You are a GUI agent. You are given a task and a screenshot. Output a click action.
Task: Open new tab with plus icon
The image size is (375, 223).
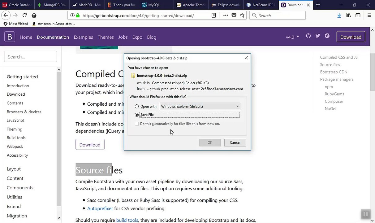318,5
